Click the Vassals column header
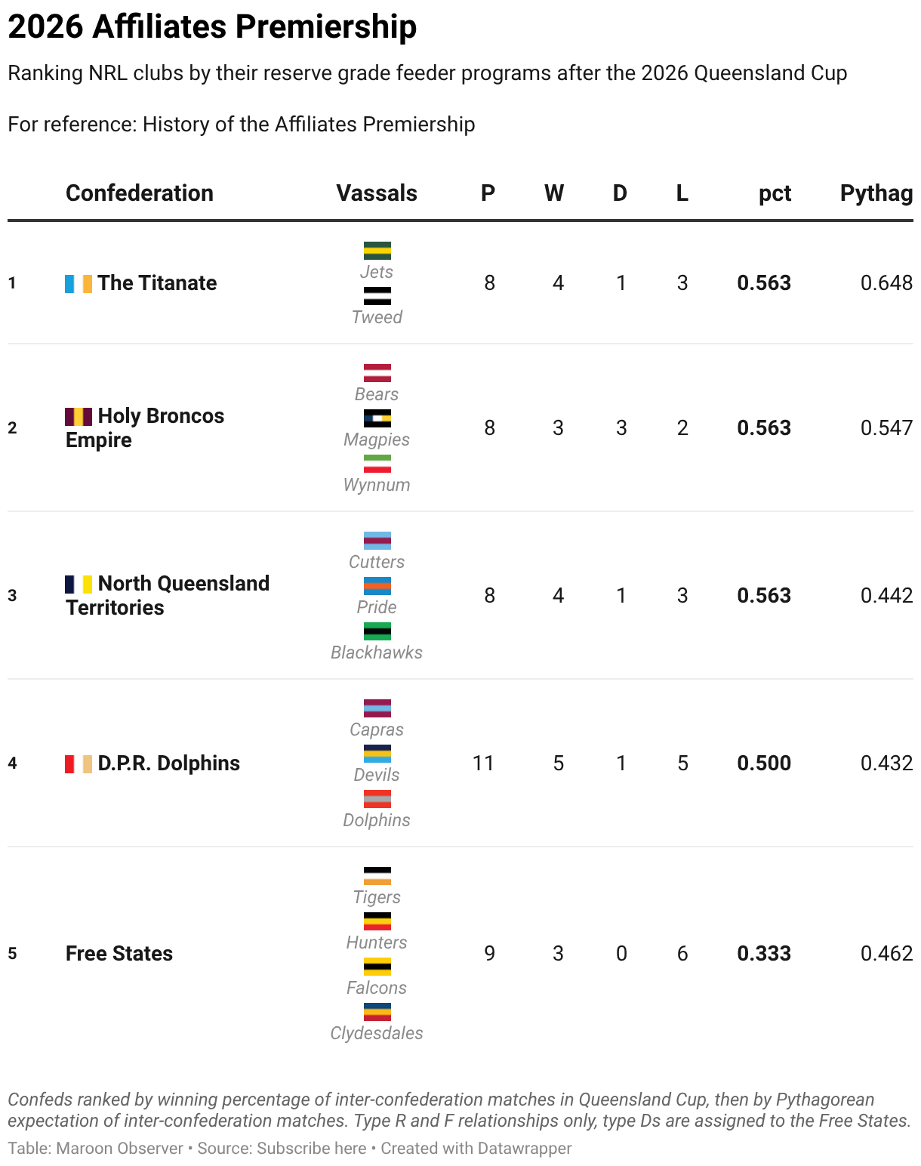 pyautogui.click(x=377, y=193)
